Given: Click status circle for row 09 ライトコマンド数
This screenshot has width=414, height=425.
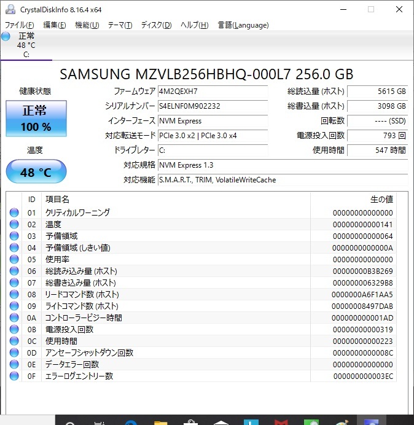Looking at the screenshot, I should click(x=14, y=306).
